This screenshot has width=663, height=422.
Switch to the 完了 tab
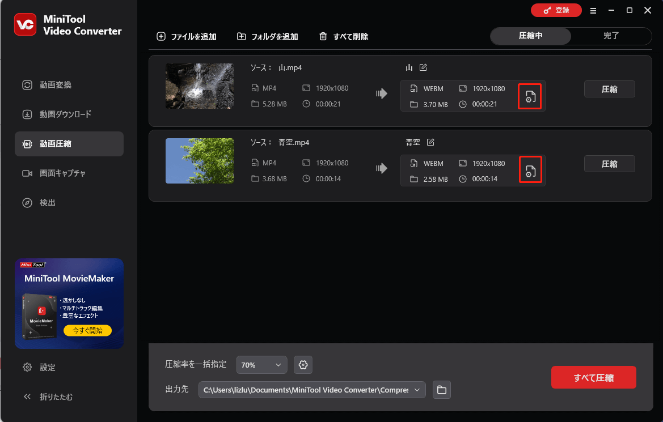pos(611,36)
